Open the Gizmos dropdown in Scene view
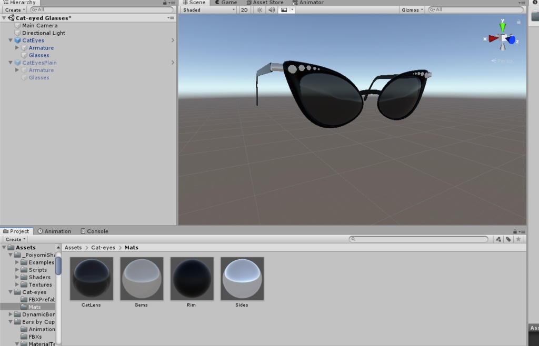This screenshot has width=539, height=346. click(x=412, y=9)
